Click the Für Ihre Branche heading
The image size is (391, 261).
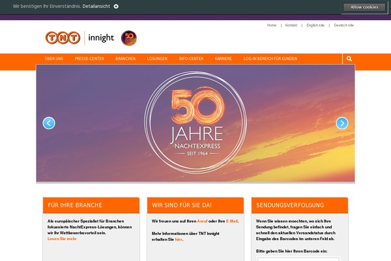[75, 205]
